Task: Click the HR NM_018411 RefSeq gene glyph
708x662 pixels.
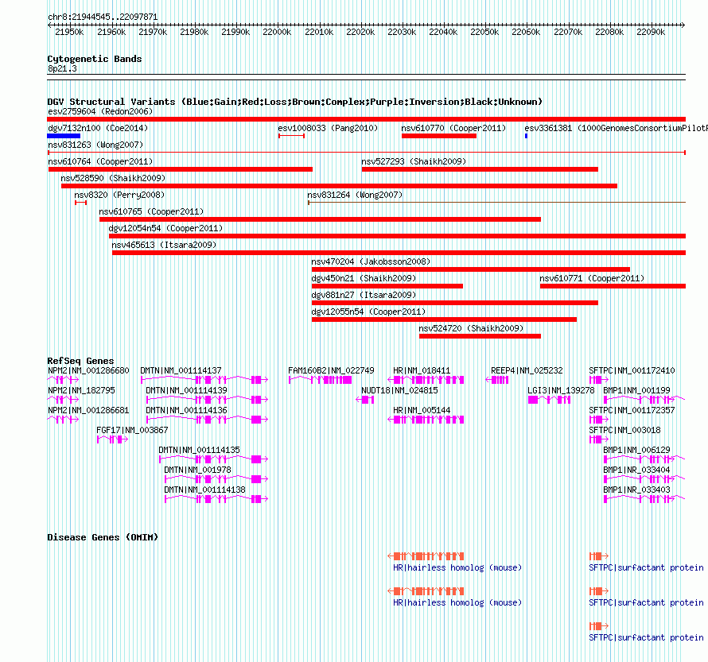Action: pos(426,380)
